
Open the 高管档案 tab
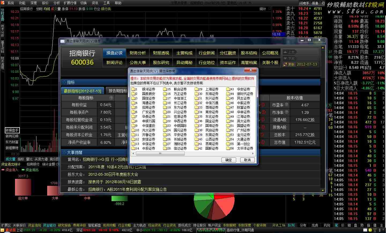249,63
